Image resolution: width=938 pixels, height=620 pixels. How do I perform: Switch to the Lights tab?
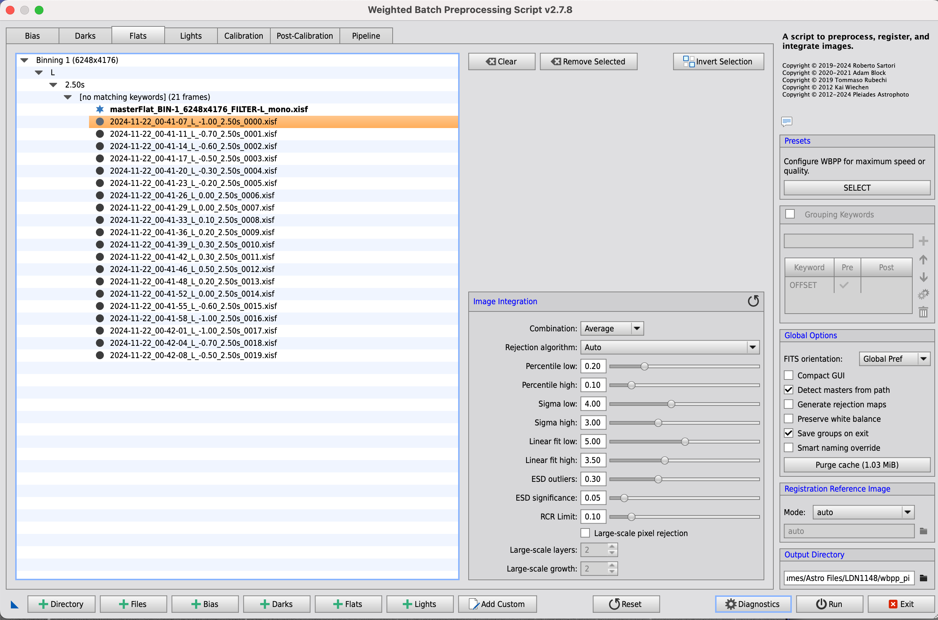[191, 35]
